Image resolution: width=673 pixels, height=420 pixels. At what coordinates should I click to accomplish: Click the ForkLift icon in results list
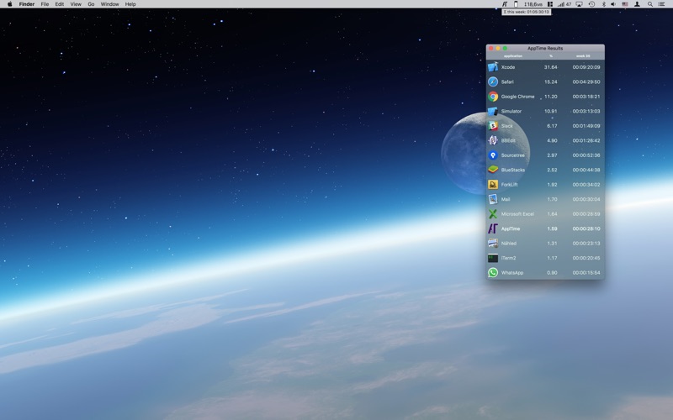(x=493, y=184)
